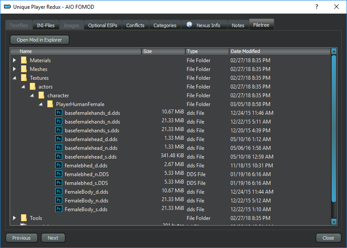Click Photoshop icon of basefemalehead_d.dds
The image size is (347, 248).
point(59,139)
